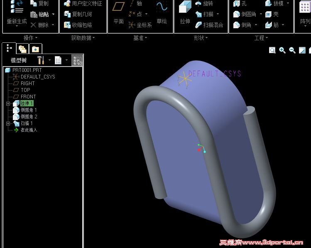Select PRT0001.PRT in model tree
The height and width of the screenshot is (248, 311).
coord(23,70)
